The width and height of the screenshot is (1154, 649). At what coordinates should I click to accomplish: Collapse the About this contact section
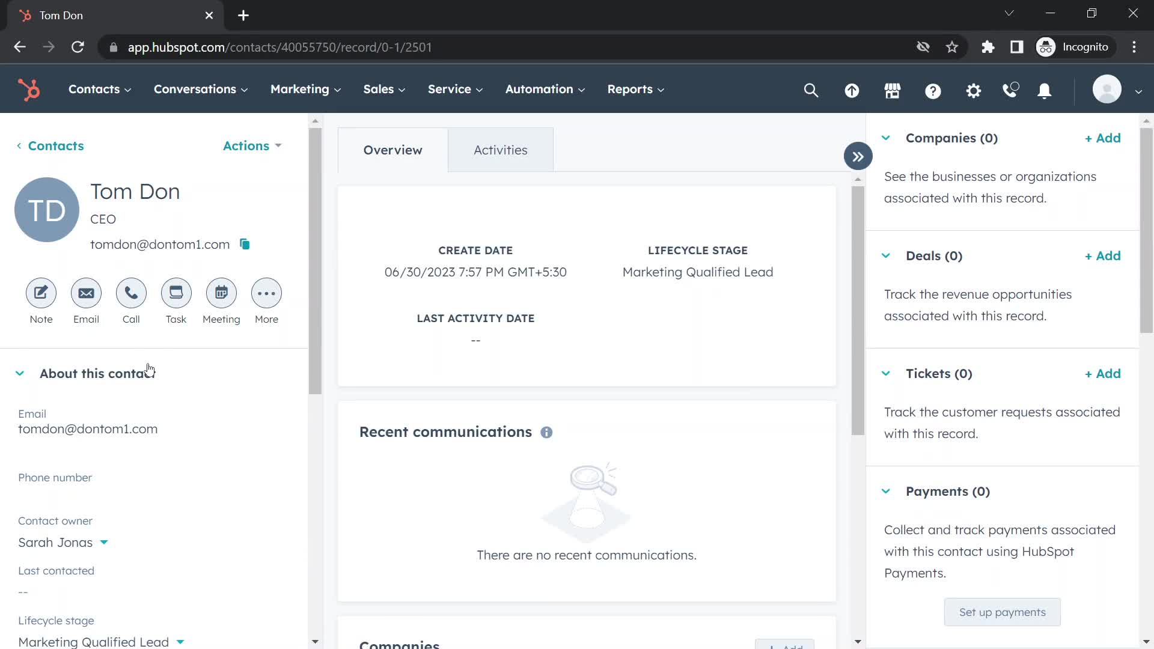pos(20,374)
